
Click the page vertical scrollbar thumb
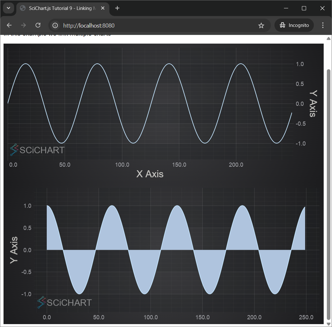(x=328, y=192)
